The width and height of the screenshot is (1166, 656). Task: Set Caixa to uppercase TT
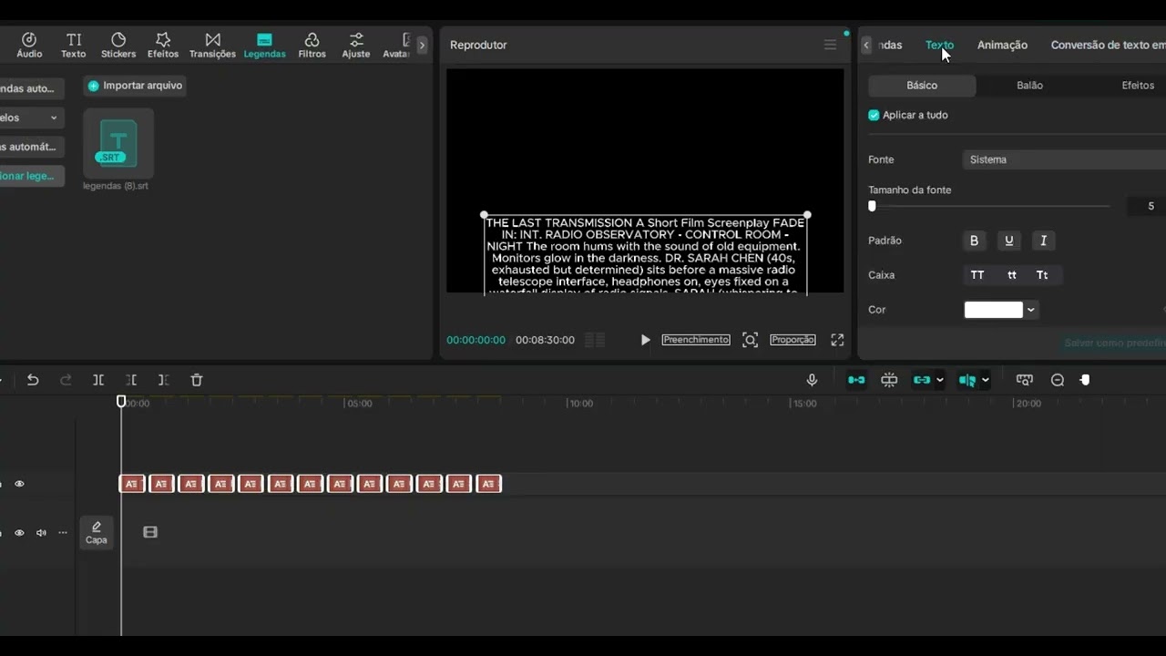point(977,275)
